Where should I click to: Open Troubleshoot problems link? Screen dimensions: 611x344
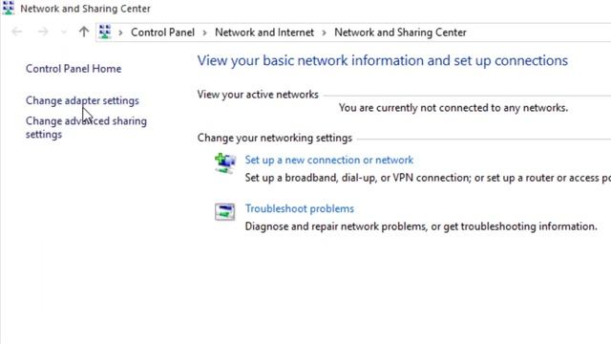pos(299,208)
